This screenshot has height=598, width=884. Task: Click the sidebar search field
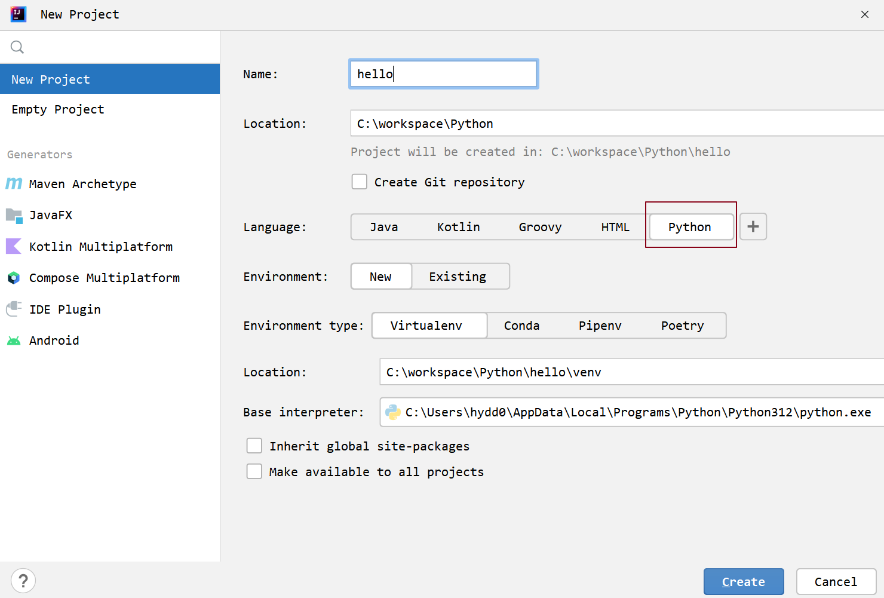(110, 47)
